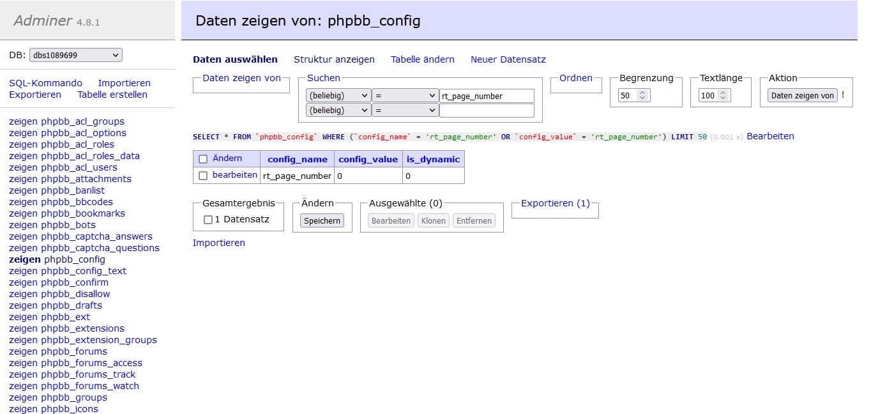Check the rt_page_number row checkbox
The image size is (871, 414).
pos(203,176)
